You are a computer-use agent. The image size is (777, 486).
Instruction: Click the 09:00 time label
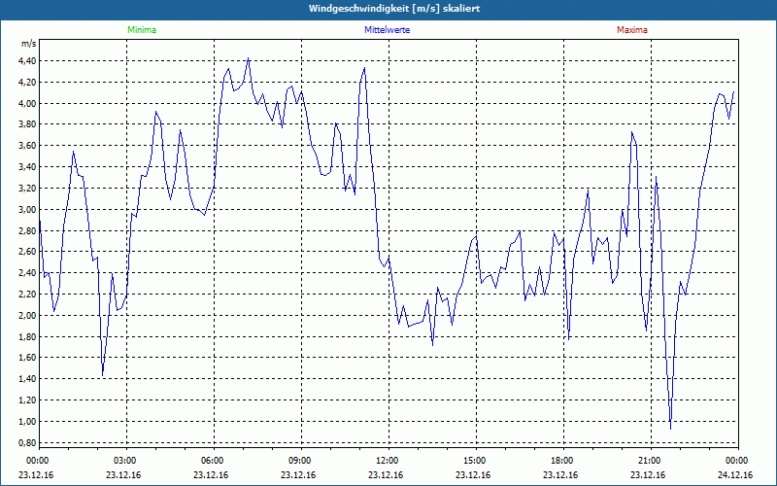301,461
